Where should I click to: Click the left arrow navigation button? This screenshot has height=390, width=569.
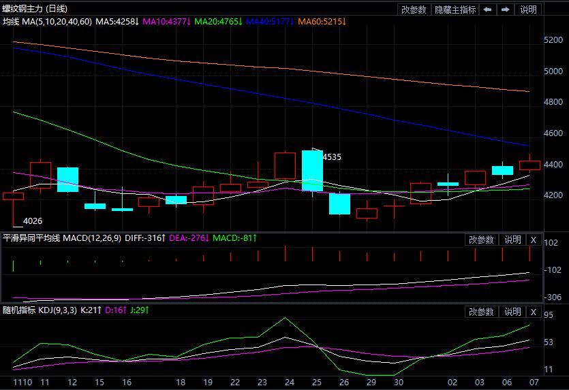(487, 10)
